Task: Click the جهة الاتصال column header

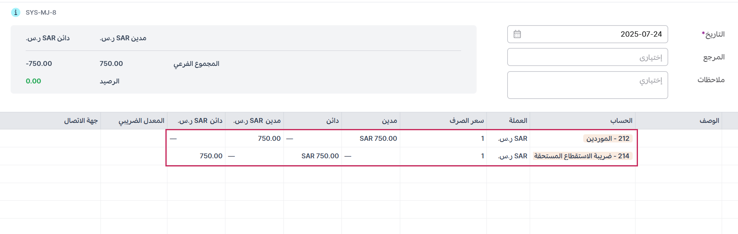Action: (x=81, y=121)
